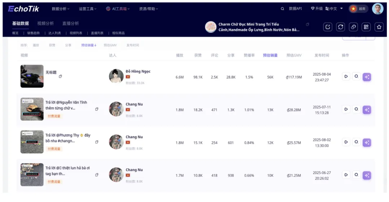The height and width of the screenshot is (202, 389).
Task: Open the external share icon in header
Action: (328, 27)
